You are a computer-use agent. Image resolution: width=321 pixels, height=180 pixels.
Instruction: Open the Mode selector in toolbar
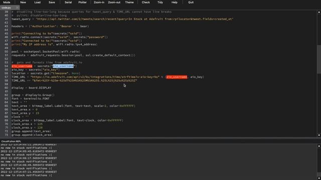coord(7,2)
